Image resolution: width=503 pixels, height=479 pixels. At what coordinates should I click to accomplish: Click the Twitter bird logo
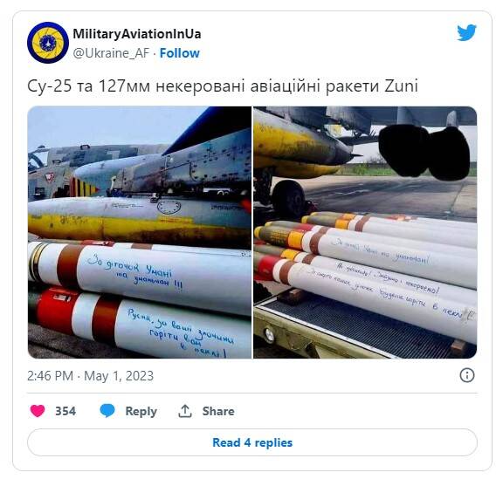466,32
